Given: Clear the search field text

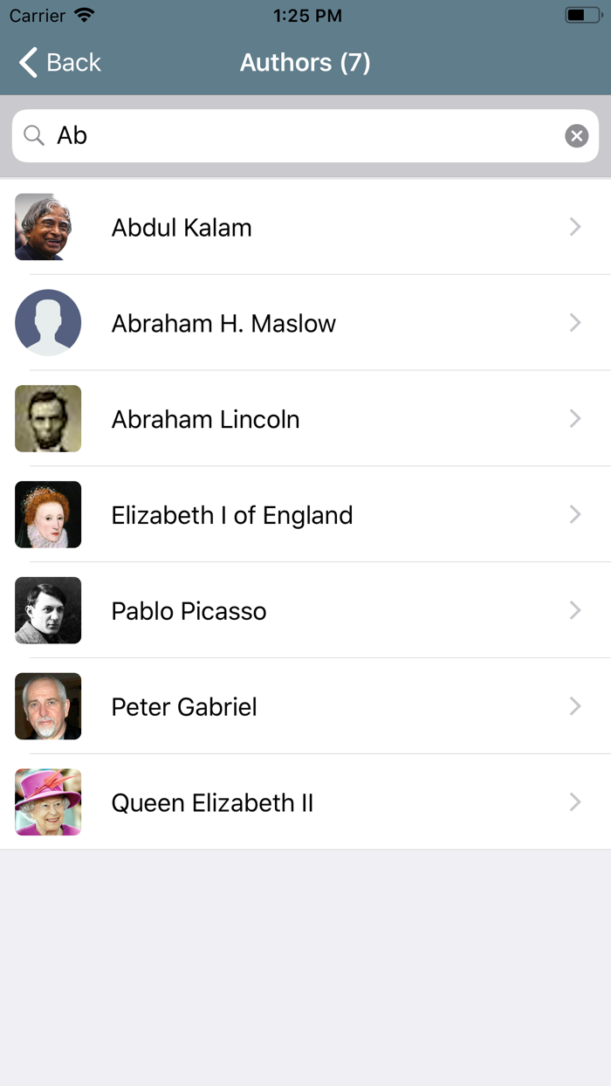Looking at the screenshot, I should (x=576, y=135).
